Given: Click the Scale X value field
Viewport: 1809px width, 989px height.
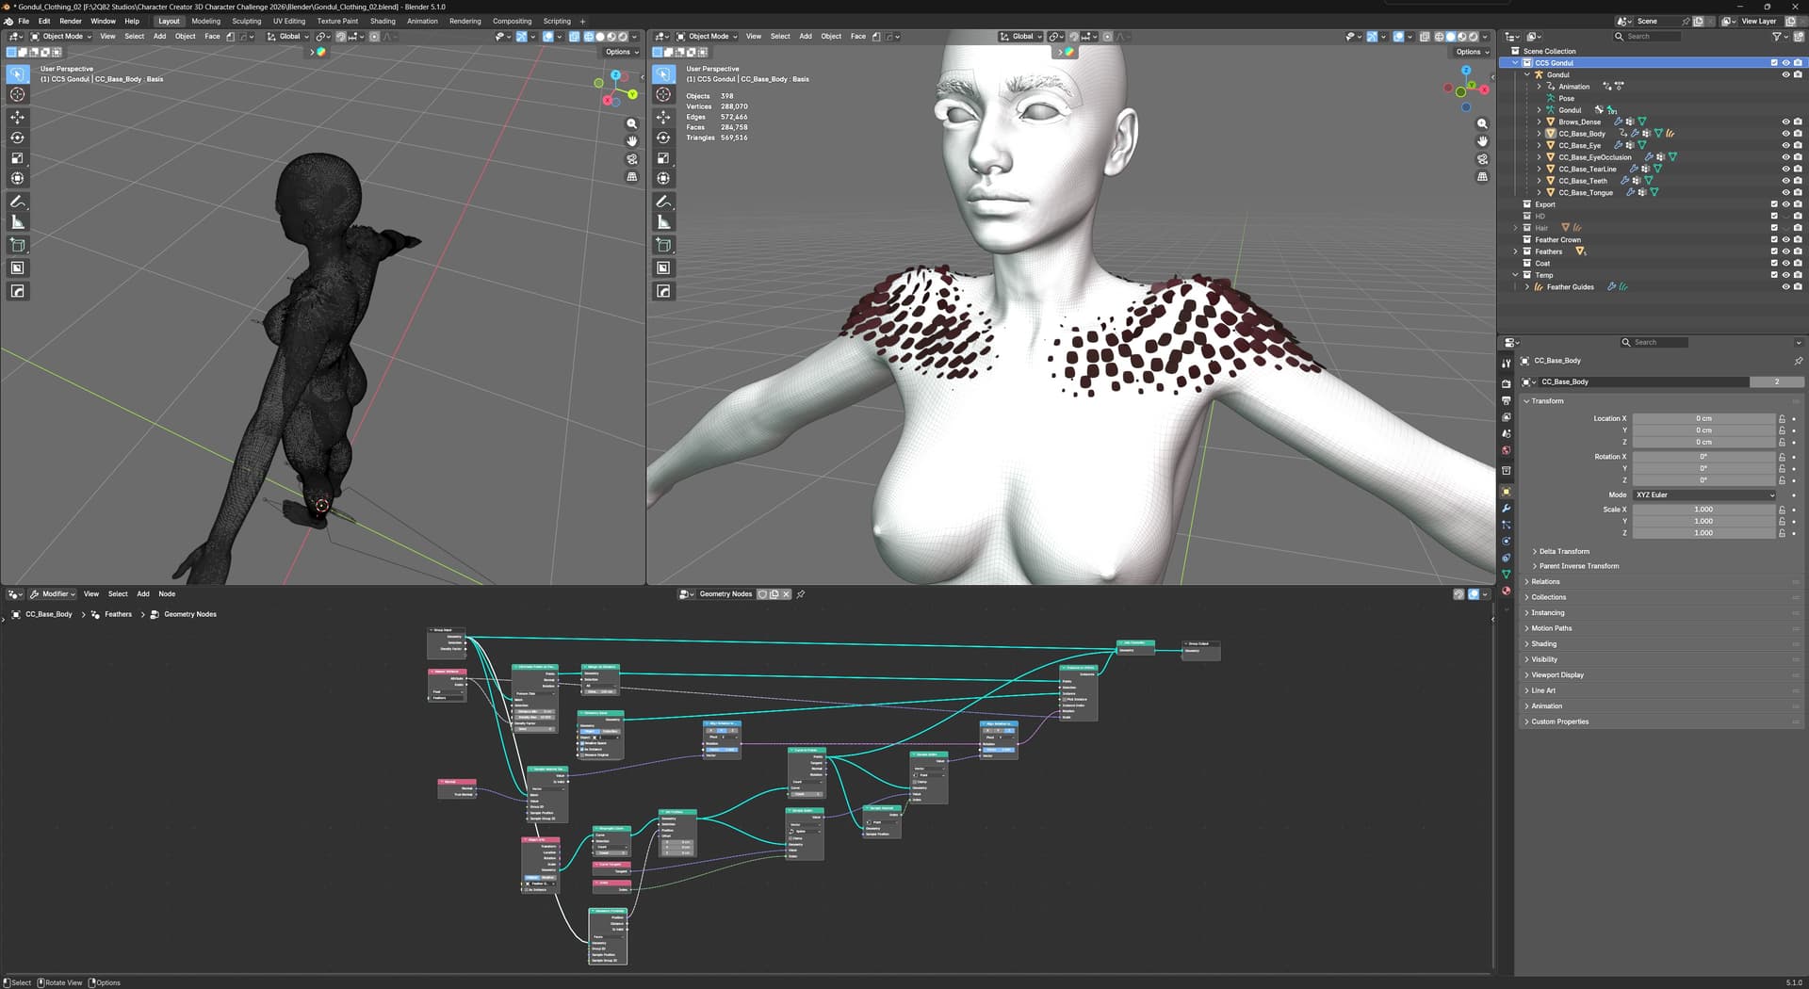Looking at the screenshot, I should pos(1703,510).
